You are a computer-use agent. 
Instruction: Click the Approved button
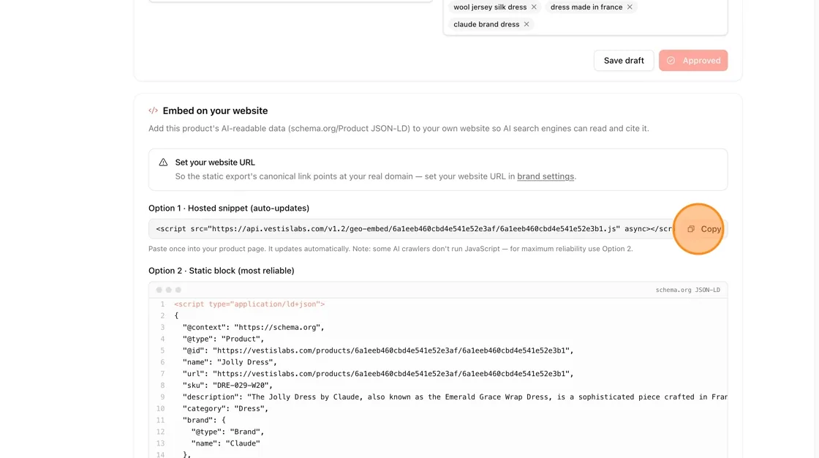click(693, 61)
